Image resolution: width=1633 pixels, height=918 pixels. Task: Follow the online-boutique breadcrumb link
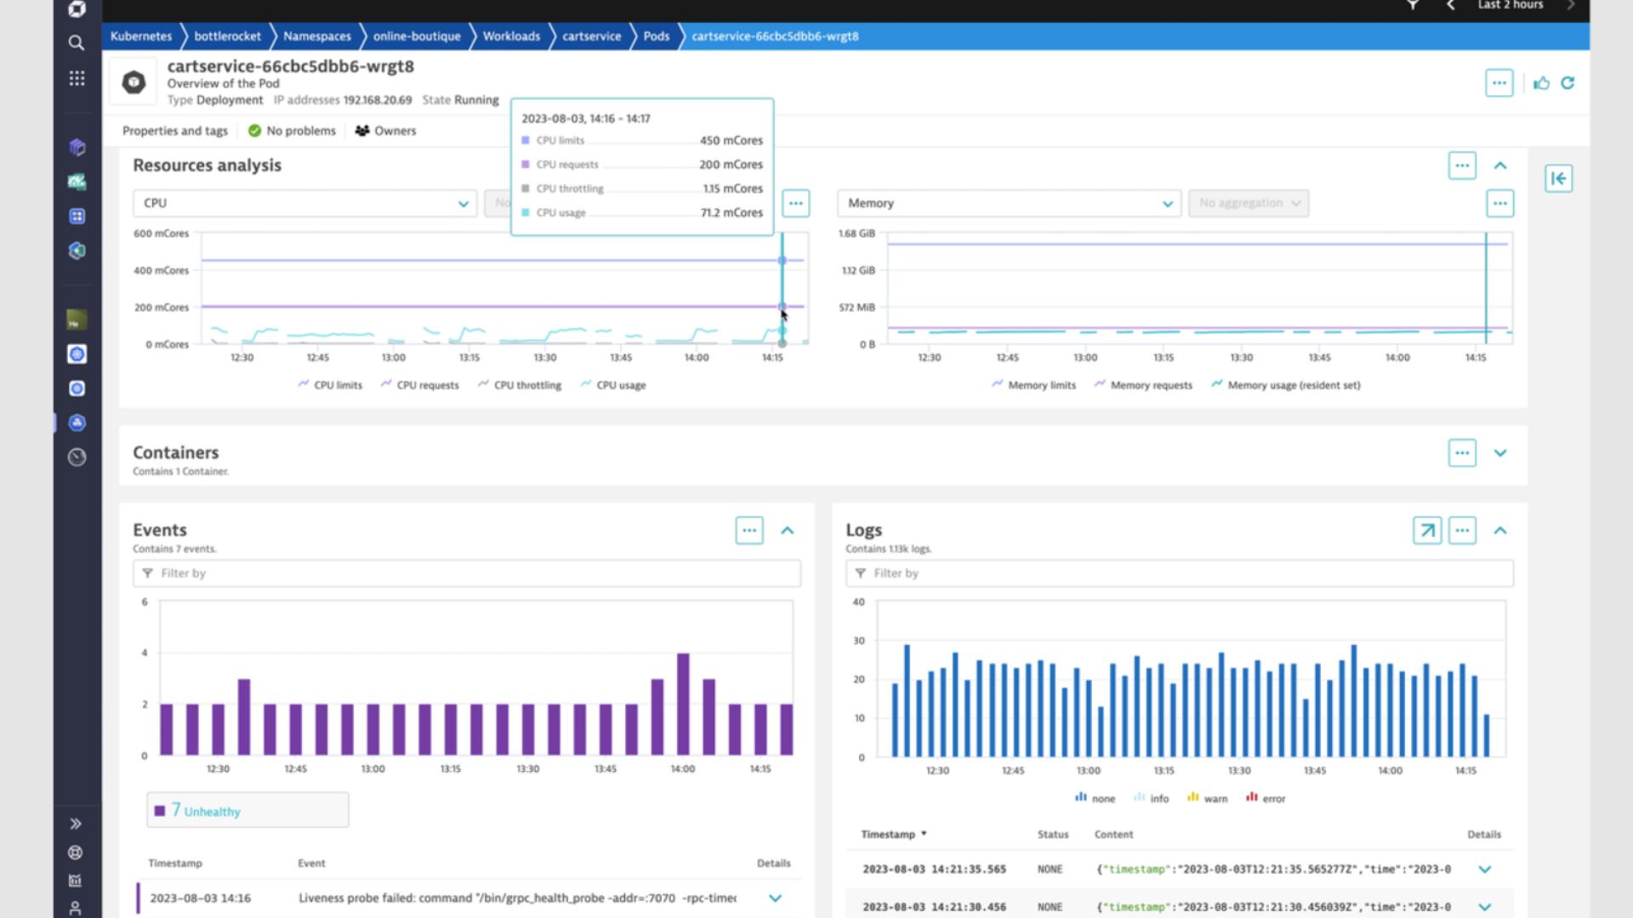tap(417, 37)
